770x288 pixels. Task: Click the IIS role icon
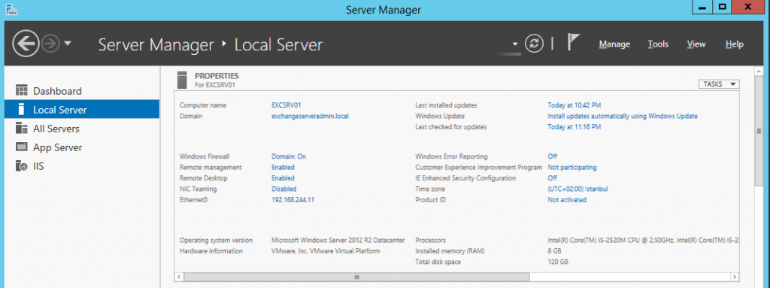click(x=21, y=166)
